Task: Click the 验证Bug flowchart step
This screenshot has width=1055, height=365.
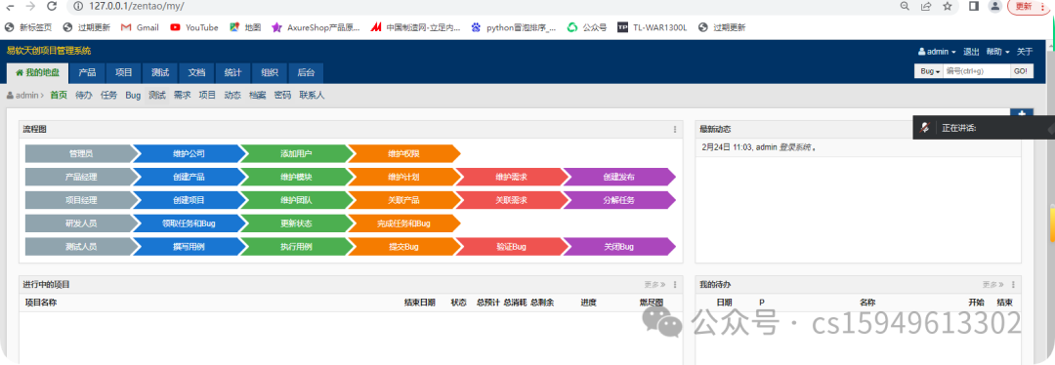Action: pyautogui.click(x=511, y=247)
